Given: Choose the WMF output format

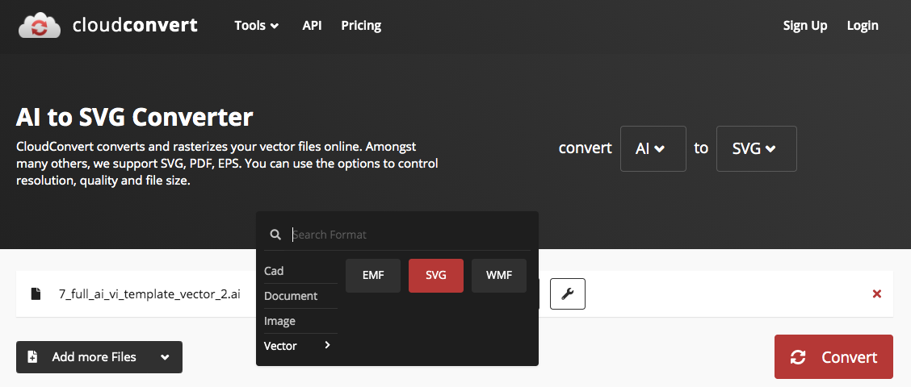Looking at the screenshot, I should click(499, 276).
